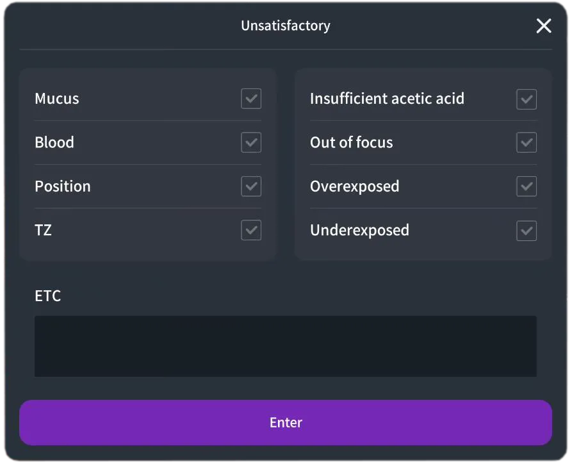Screen dimensions: 572x462
Task: Click inside the ETC text box
Action: 285,346
